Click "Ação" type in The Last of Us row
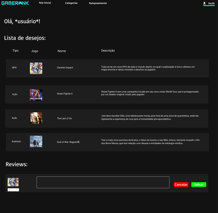 [14, 118]
